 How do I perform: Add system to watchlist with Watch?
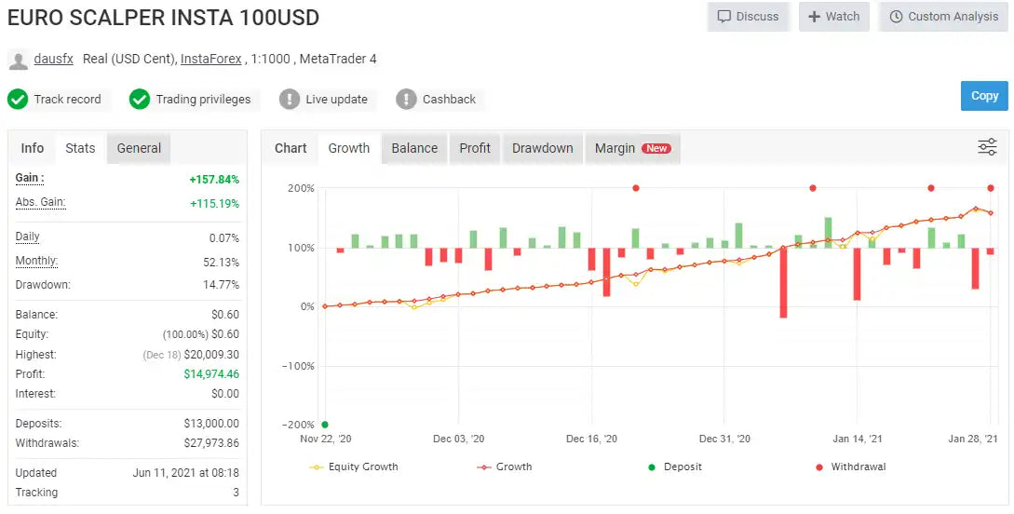tap(833, 17)
